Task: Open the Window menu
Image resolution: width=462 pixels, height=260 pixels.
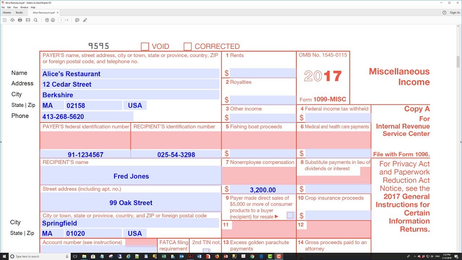Action: [24, 7]
